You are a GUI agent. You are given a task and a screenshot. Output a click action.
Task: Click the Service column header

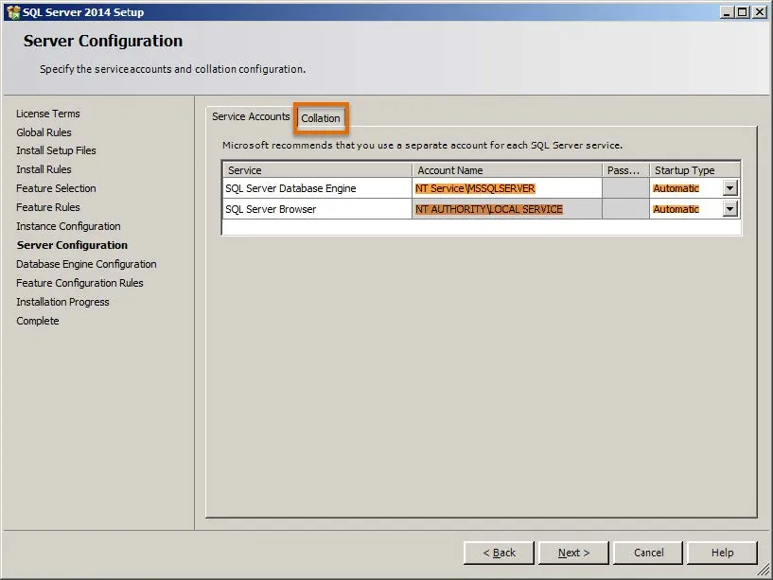coord(317,170)
